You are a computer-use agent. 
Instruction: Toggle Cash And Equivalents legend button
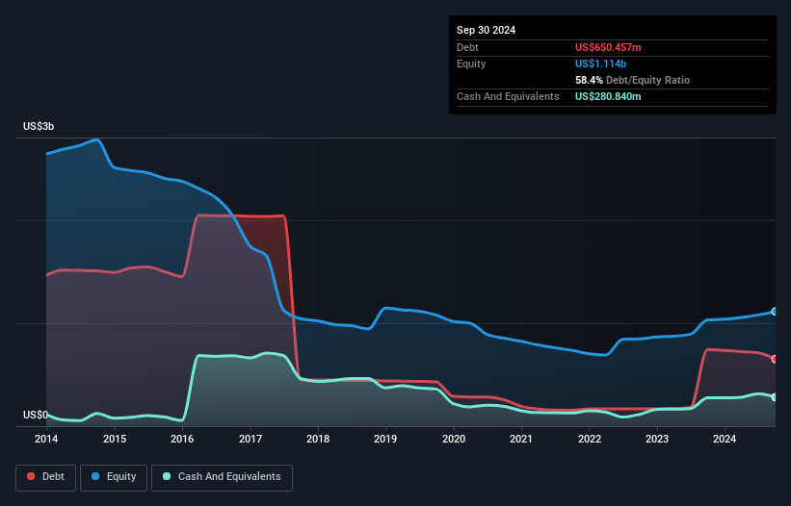[222, 477]
